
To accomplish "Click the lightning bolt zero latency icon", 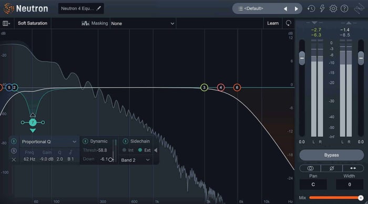I will [x=322, y=8].
